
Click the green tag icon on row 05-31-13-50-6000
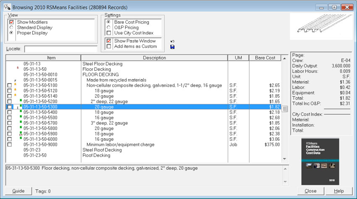[x=21, y=138]
